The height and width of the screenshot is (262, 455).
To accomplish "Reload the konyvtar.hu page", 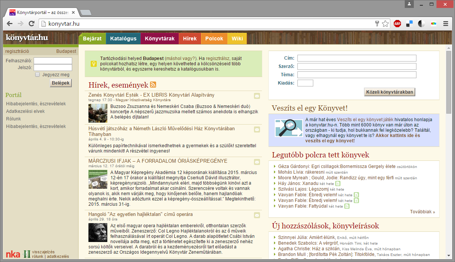I will click(x=32, y=24).
